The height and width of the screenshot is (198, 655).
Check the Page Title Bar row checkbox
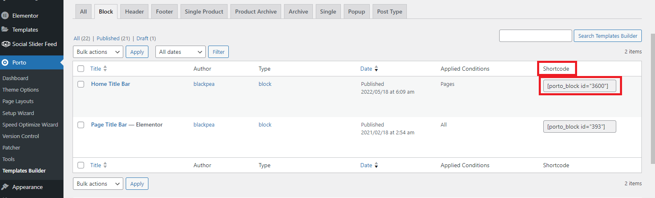(81, 125)
